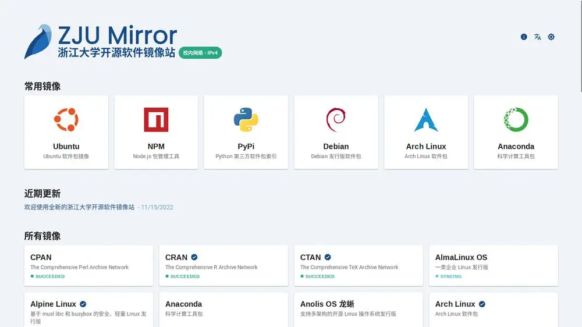Click the NPM logo icon

156,120
